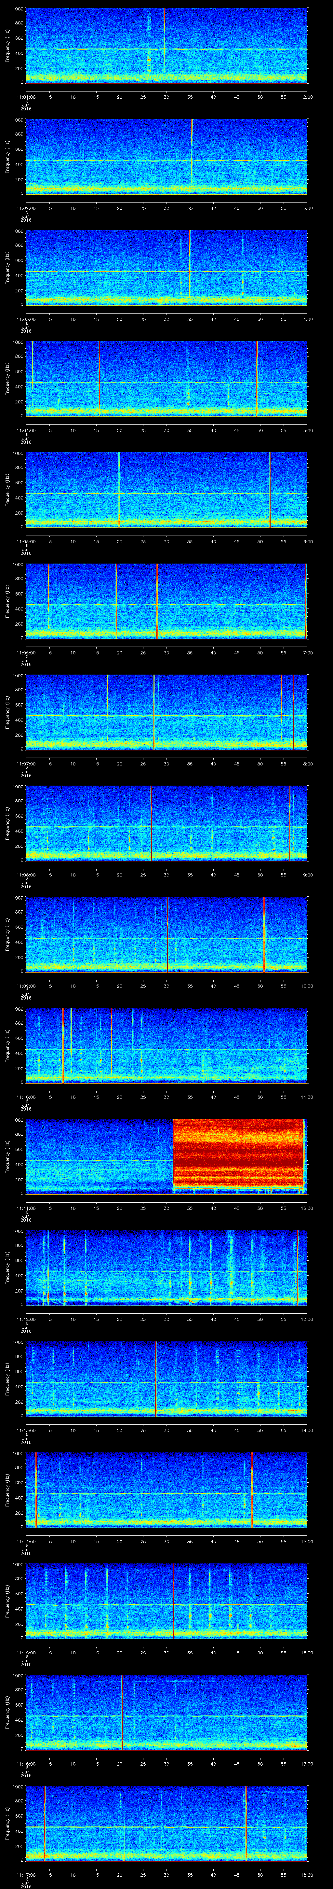Click the 30 tick under the 11:03:00 spectrogram
Screen dimensions: 333x1889
tap(167, 318)
